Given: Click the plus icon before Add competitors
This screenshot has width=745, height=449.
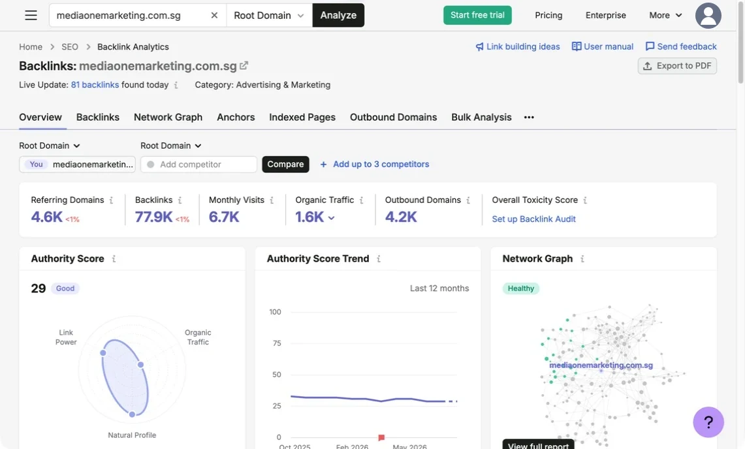Looking at the screenshot, I should (x=323, y=164).
